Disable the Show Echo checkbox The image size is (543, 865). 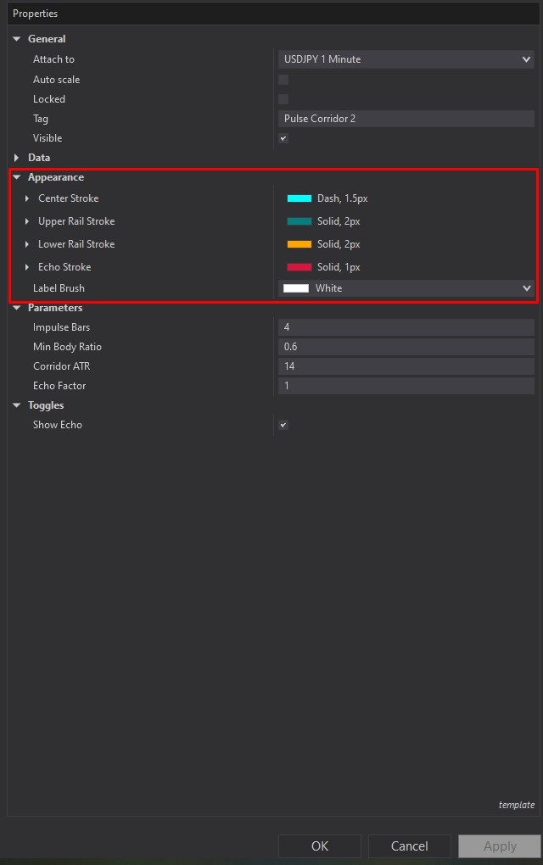[x=283, y=425]
